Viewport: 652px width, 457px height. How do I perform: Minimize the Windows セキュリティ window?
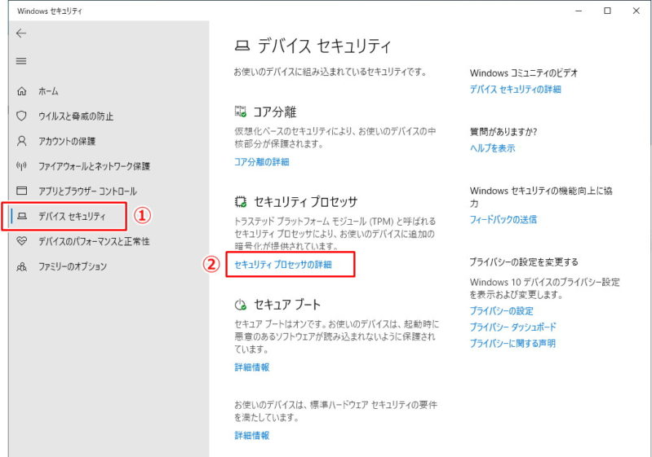point(579,11)
